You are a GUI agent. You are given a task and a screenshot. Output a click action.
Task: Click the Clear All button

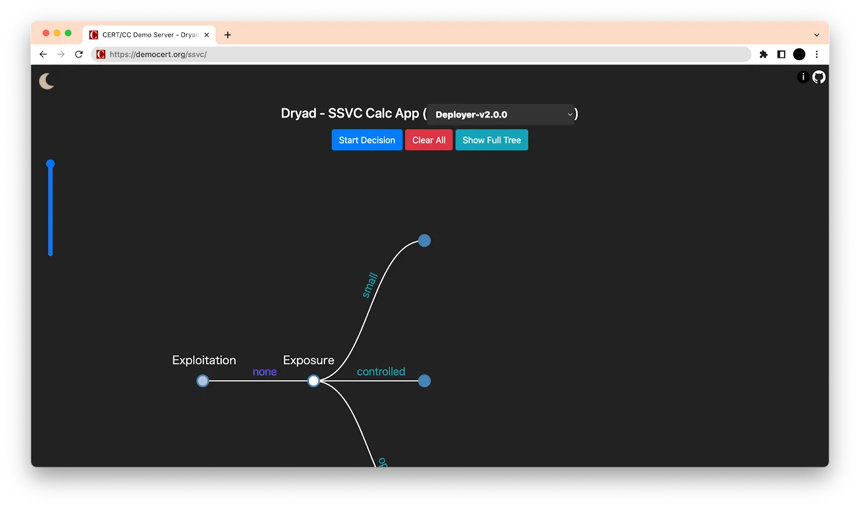point(428,140)
